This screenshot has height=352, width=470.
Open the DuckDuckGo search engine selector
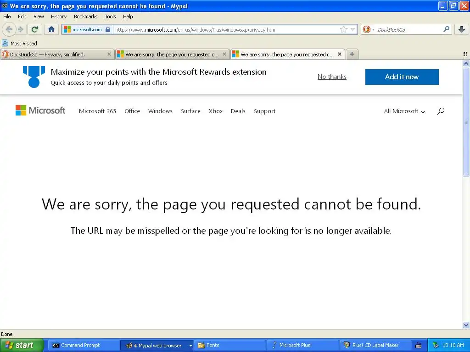click(369, 29)
